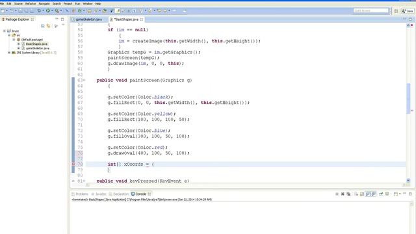Collapse the src folder node
The height and width of the screenshot is (234, 416).
click(x=9, y=35)
